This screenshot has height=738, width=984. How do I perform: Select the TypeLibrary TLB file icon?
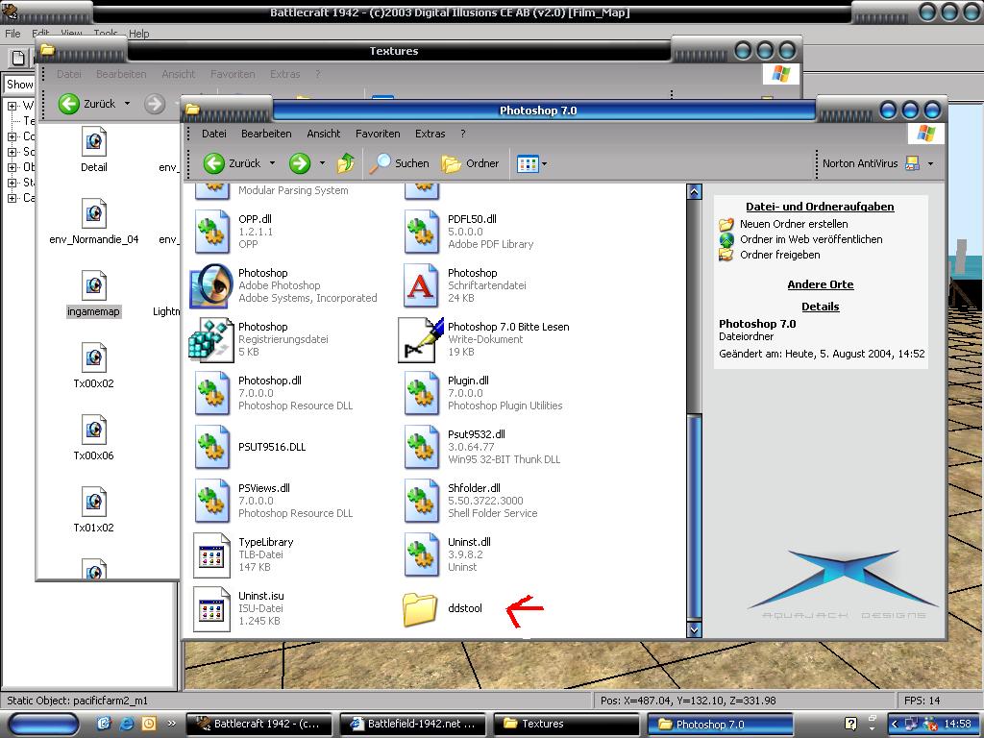[x=211, y=554]
